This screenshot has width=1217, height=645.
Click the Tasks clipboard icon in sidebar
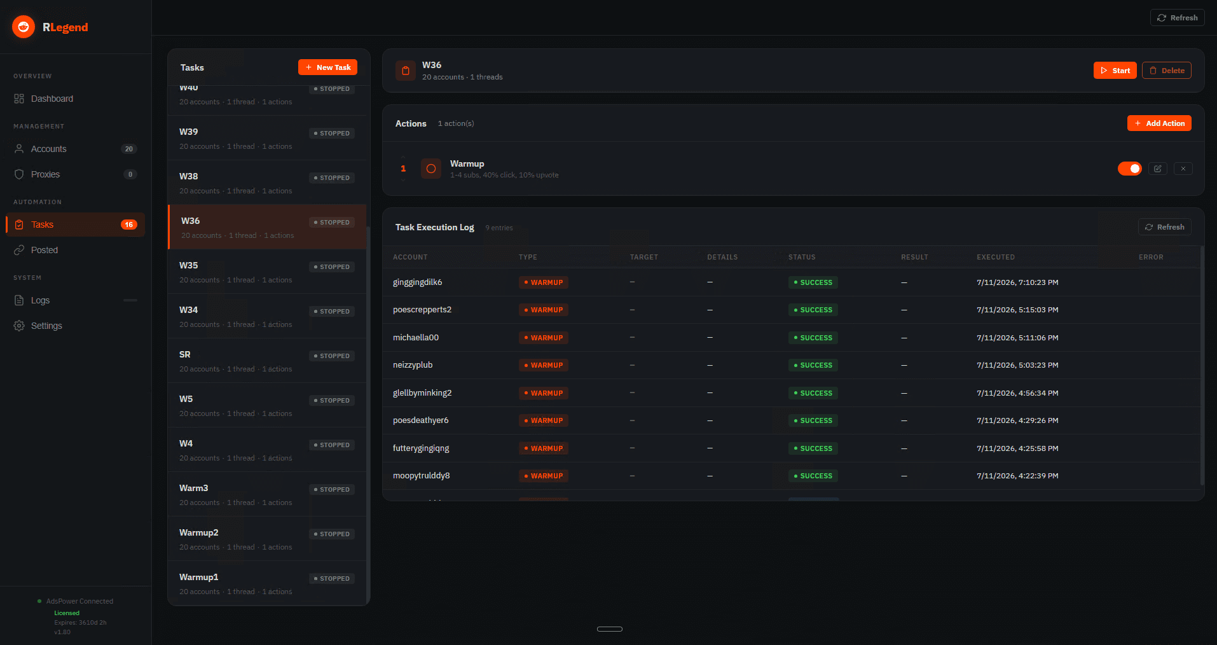[19, 225]
